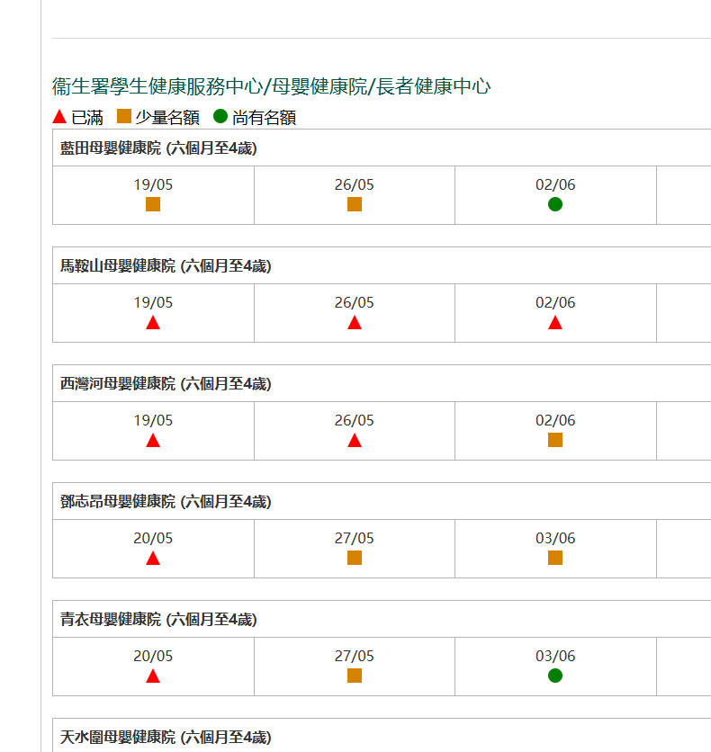Click the 03/06 date in 鄧志昂 row
The image size is (711, 752).
[x=555, y=539]
